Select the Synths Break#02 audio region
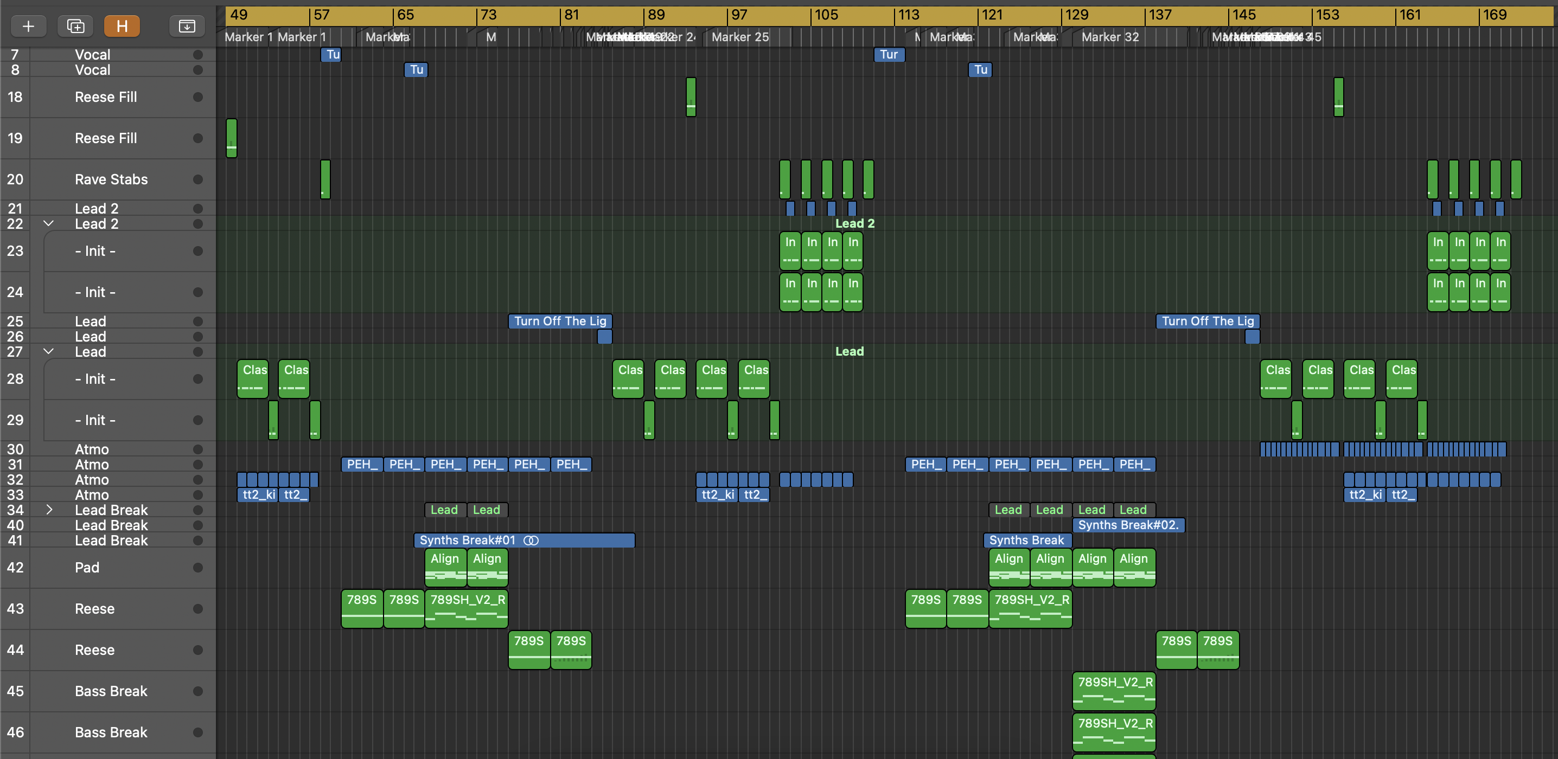Viewport: 1558px width, 759px height. click(1128, 525)
